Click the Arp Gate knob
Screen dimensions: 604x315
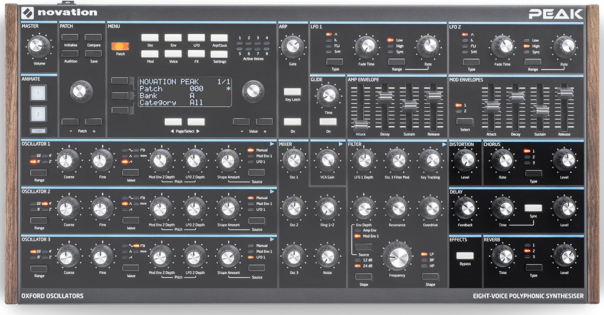click(293, 46)
